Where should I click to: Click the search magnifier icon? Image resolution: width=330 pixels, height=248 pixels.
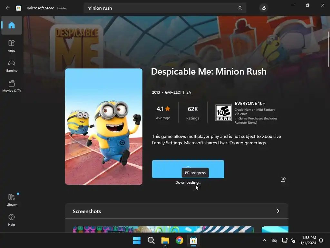(240, 8)
